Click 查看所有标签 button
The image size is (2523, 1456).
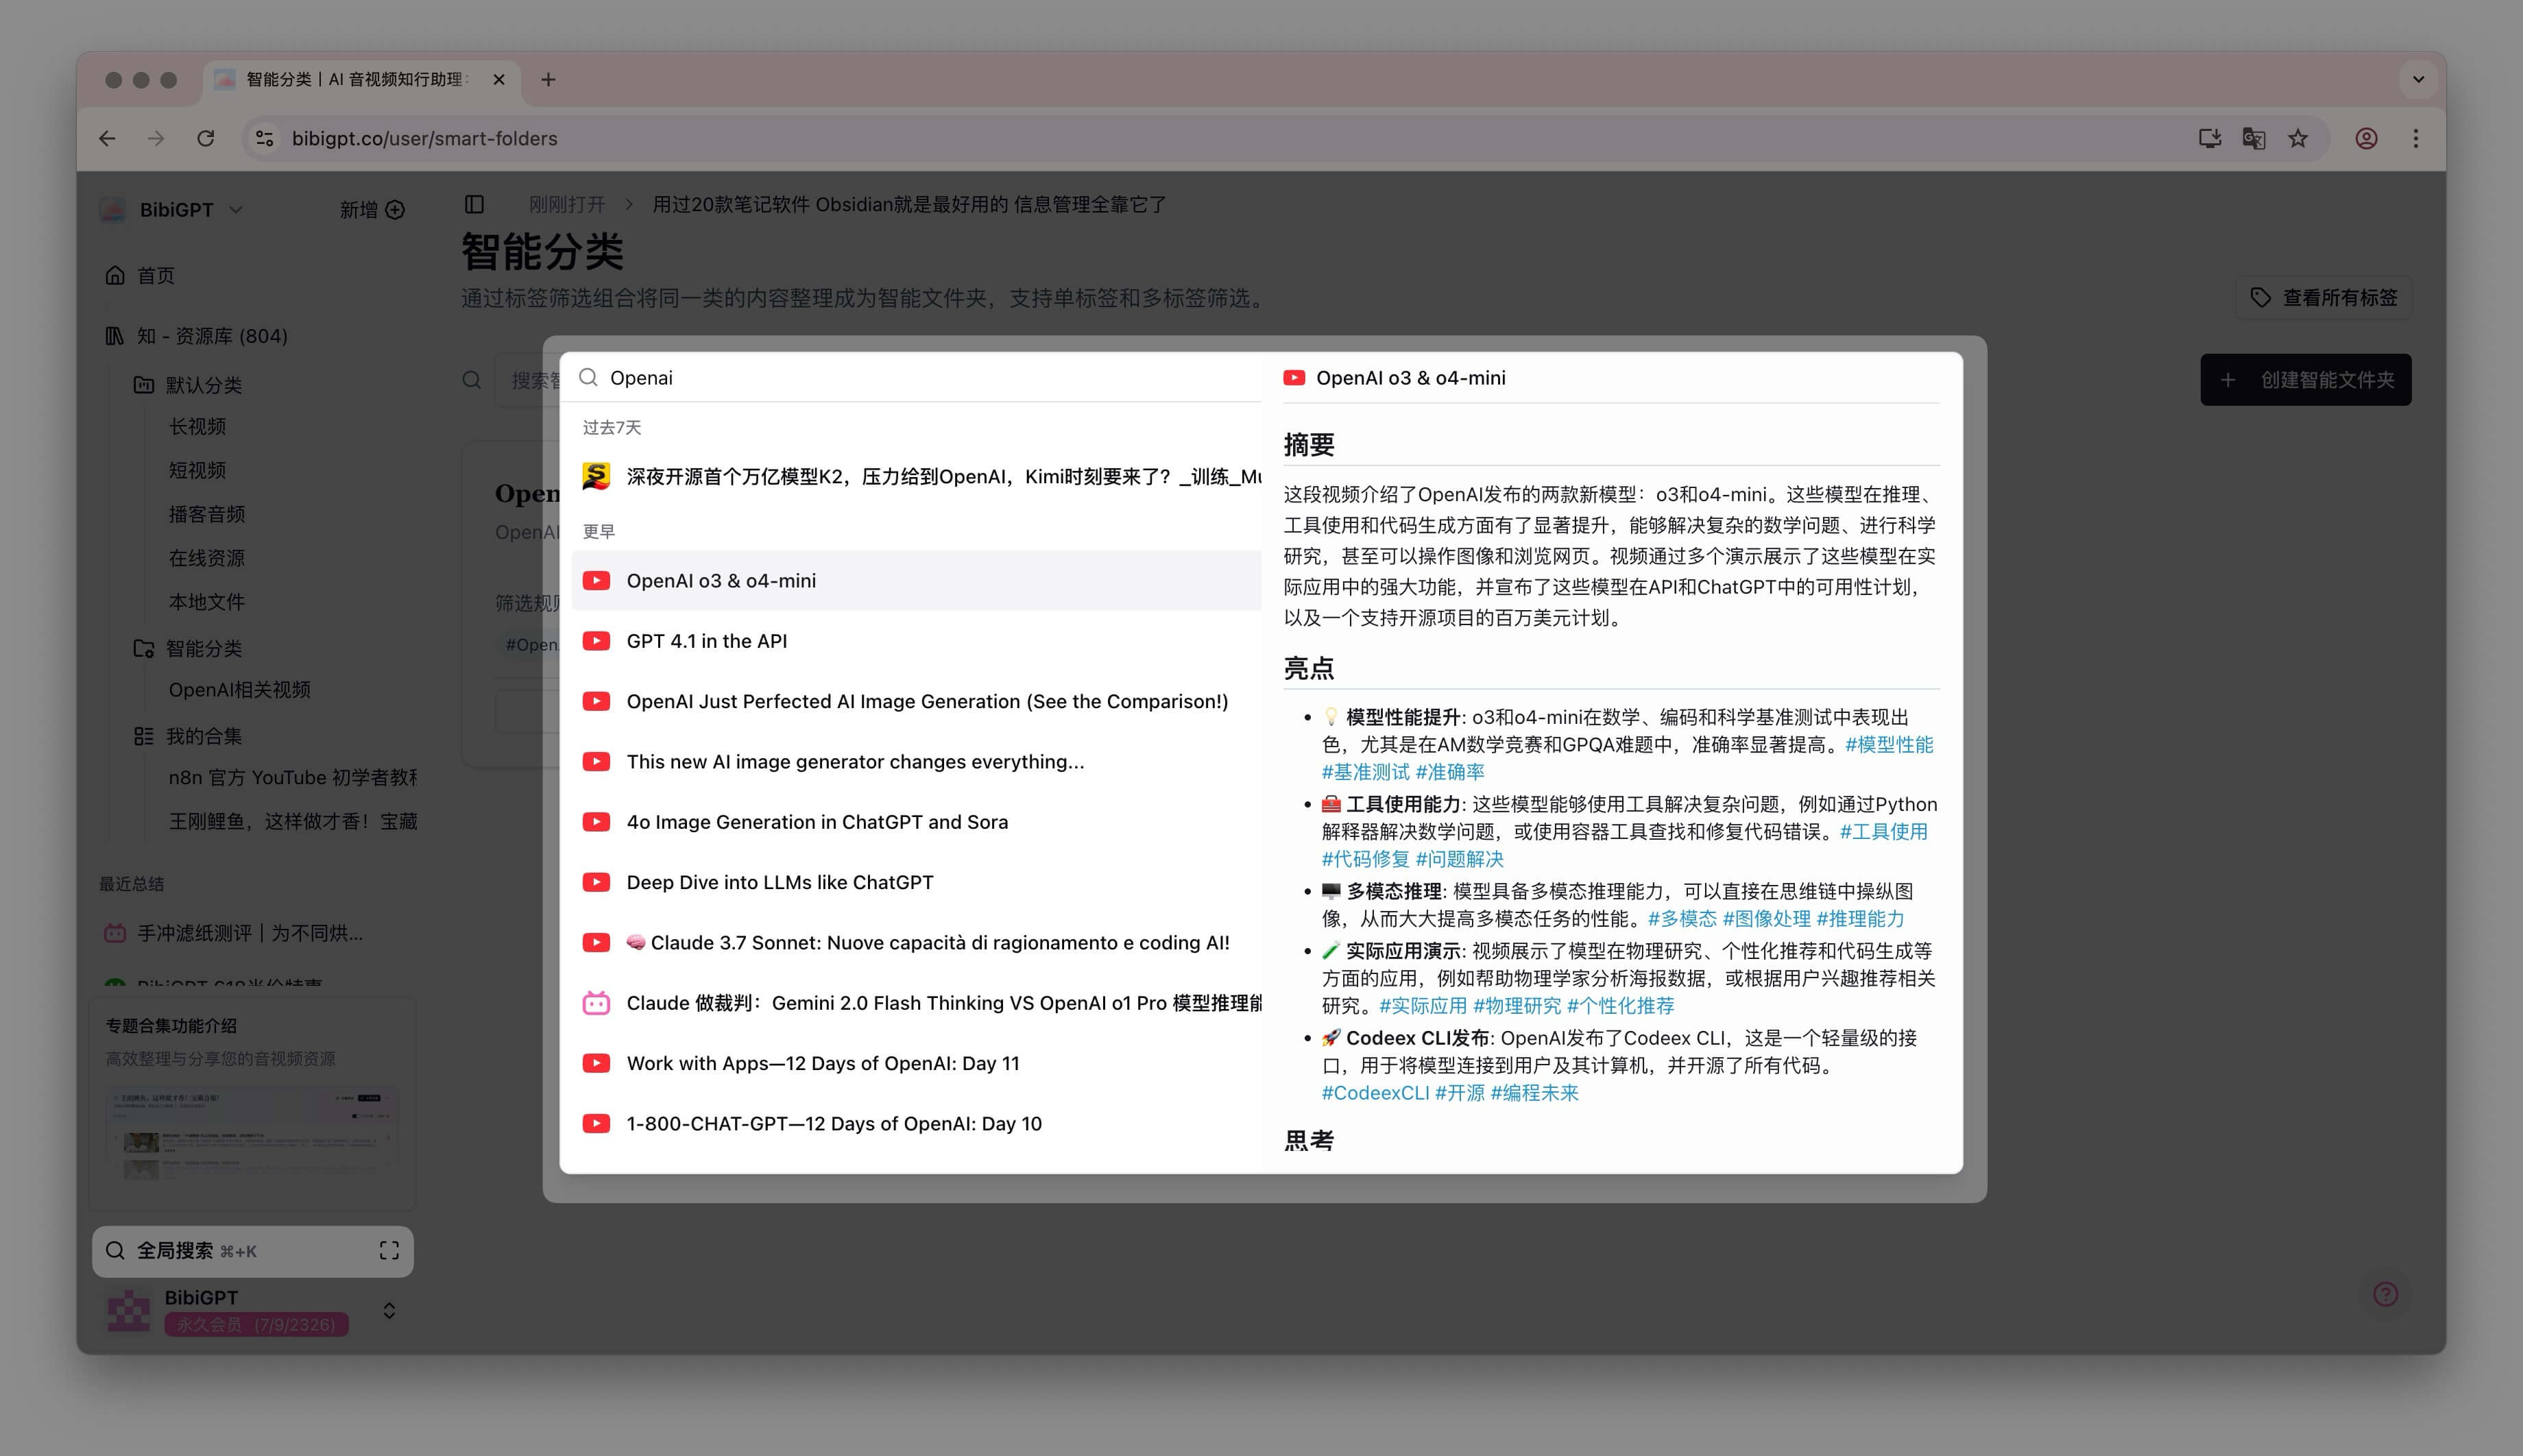(2324, 298)
